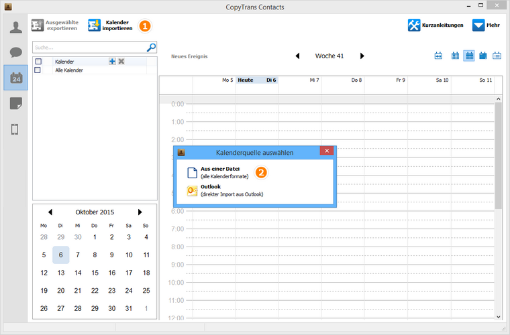Select greyed 28 of September in mini calendar
Image resolution: width=510 pixels, height=335 pixels.
[44, 237]
